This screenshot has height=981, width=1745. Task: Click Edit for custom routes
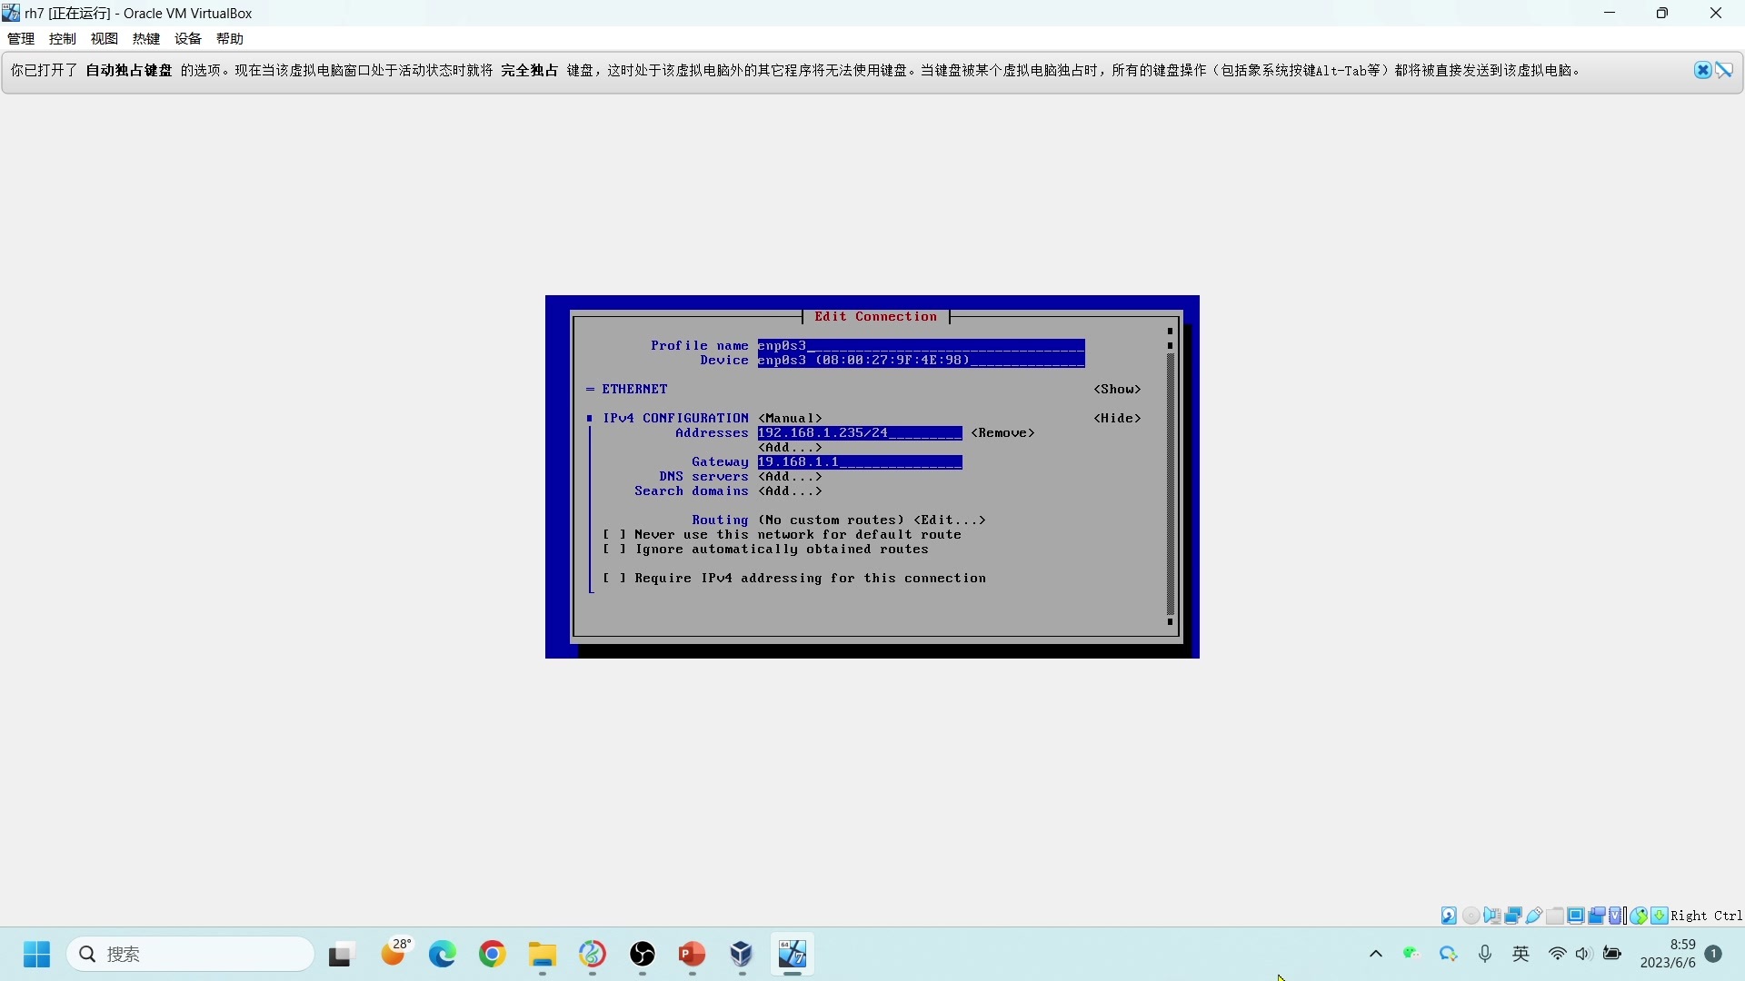pyautogui.click(x=950, y=520)
